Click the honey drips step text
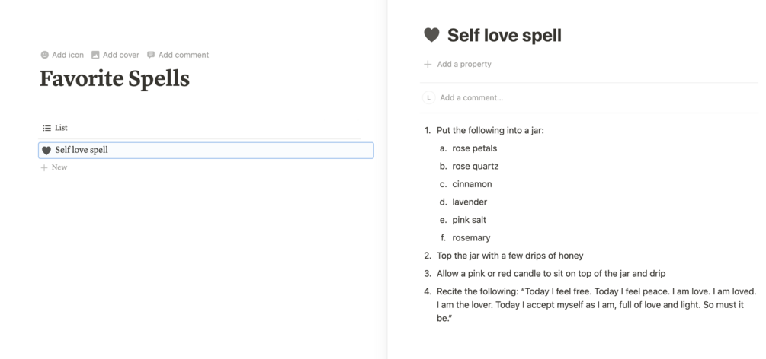This screenshot has height=359, width=766. click(510, 256)
